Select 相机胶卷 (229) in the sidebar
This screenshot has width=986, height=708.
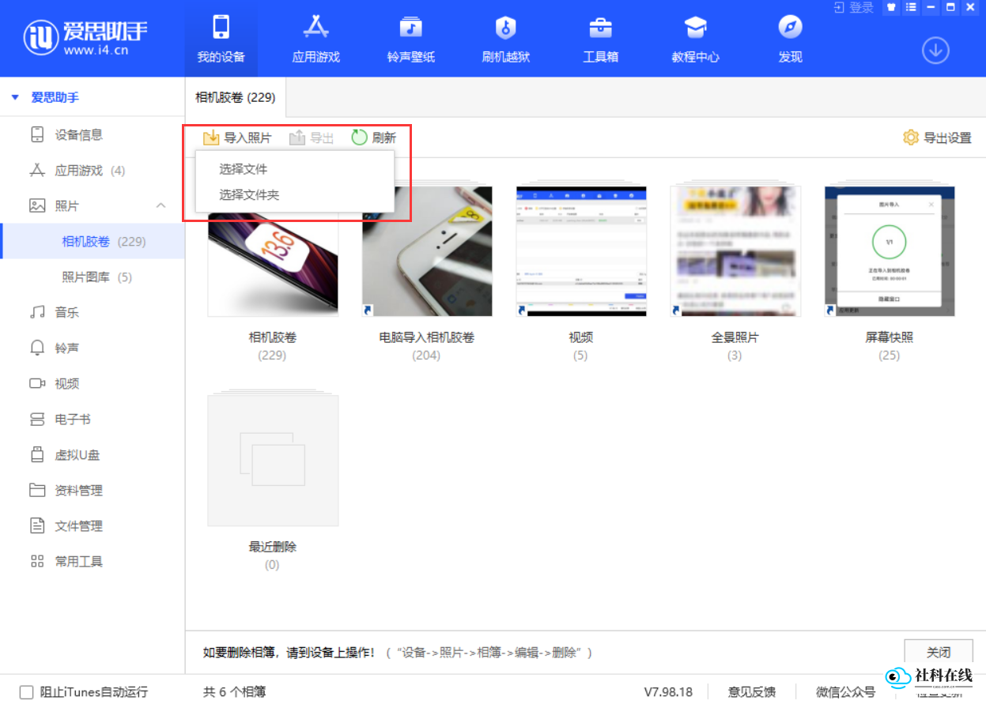coord(93,241)
